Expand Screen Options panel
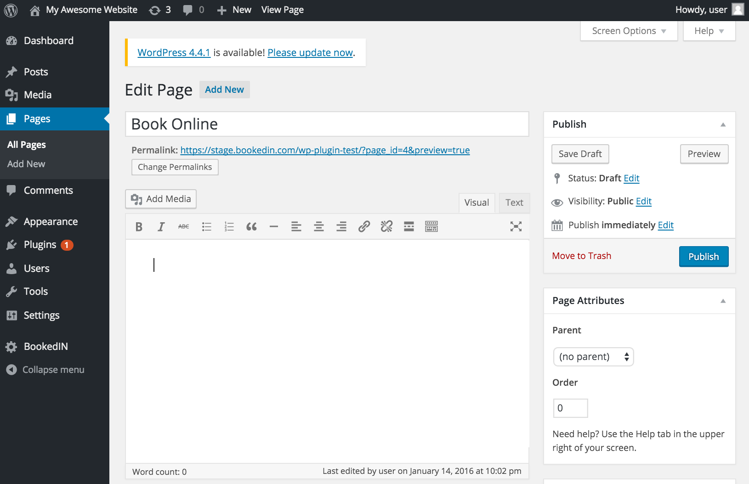 (629, 31)
